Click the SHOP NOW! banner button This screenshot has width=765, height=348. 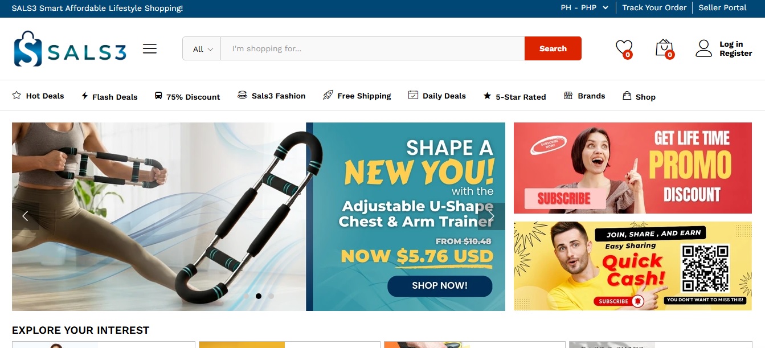[x=440, y=286]
